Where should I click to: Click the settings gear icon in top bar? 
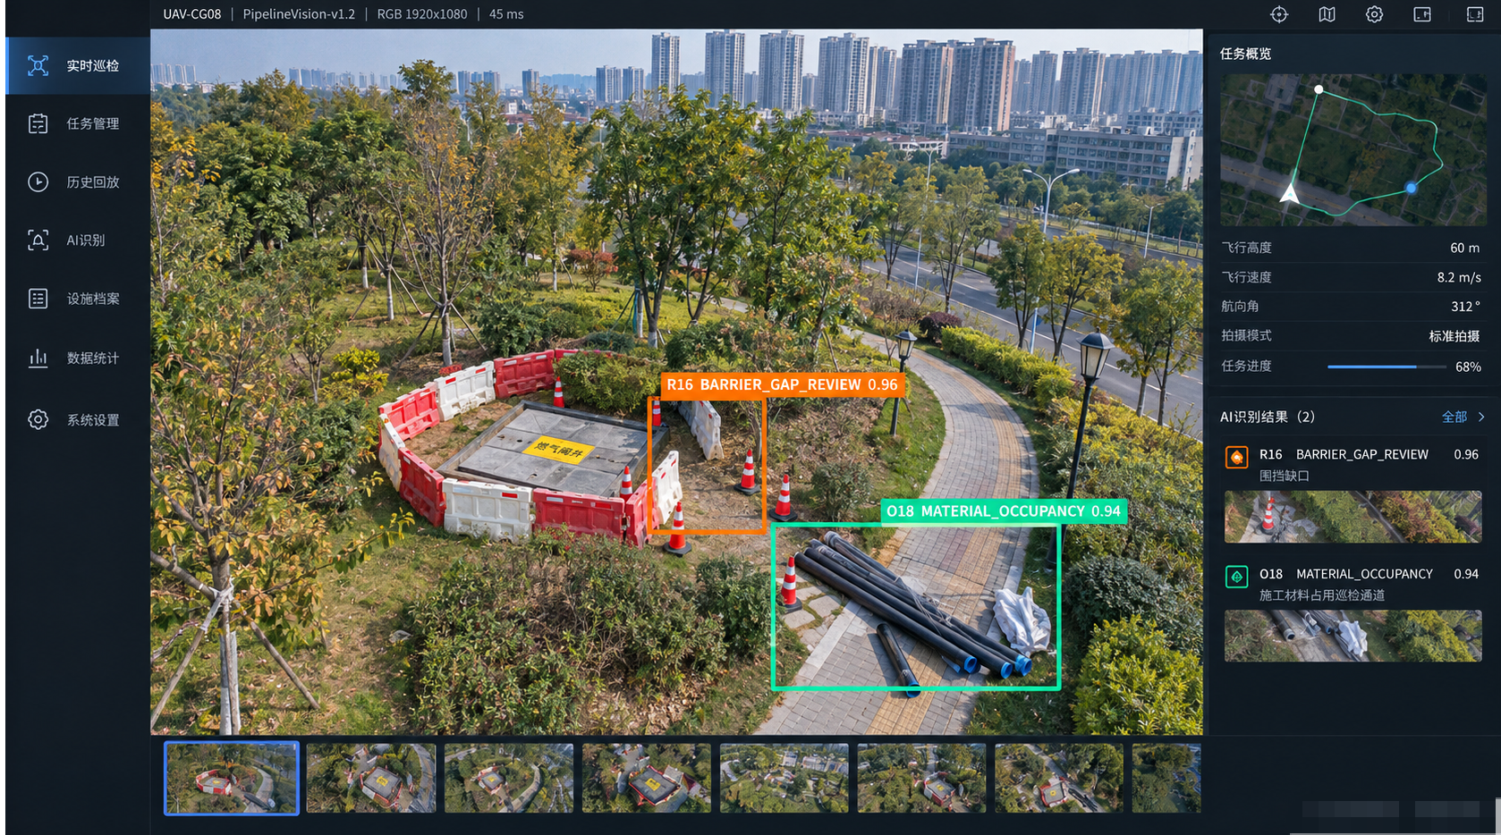coord(1374,14)
